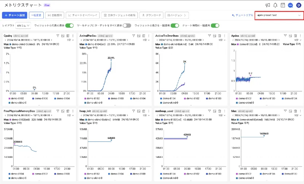
Task: Open 5分 interval dropdown on Apdex widget
Action: click(298, 40)
